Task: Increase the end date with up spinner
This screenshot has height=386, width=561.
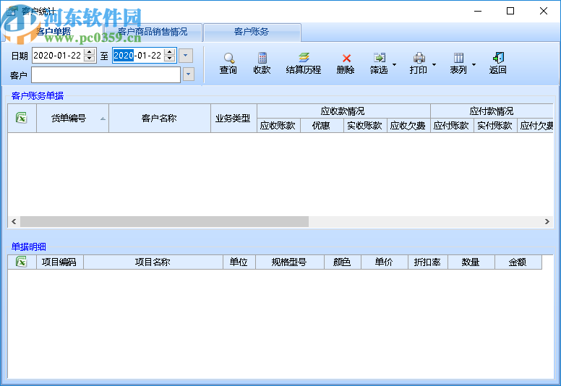Action: pyautogui.click(x=170, y=52)
